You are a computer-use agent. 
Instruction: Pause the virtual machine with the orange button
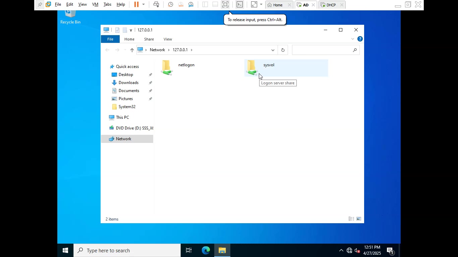point(136,5)
